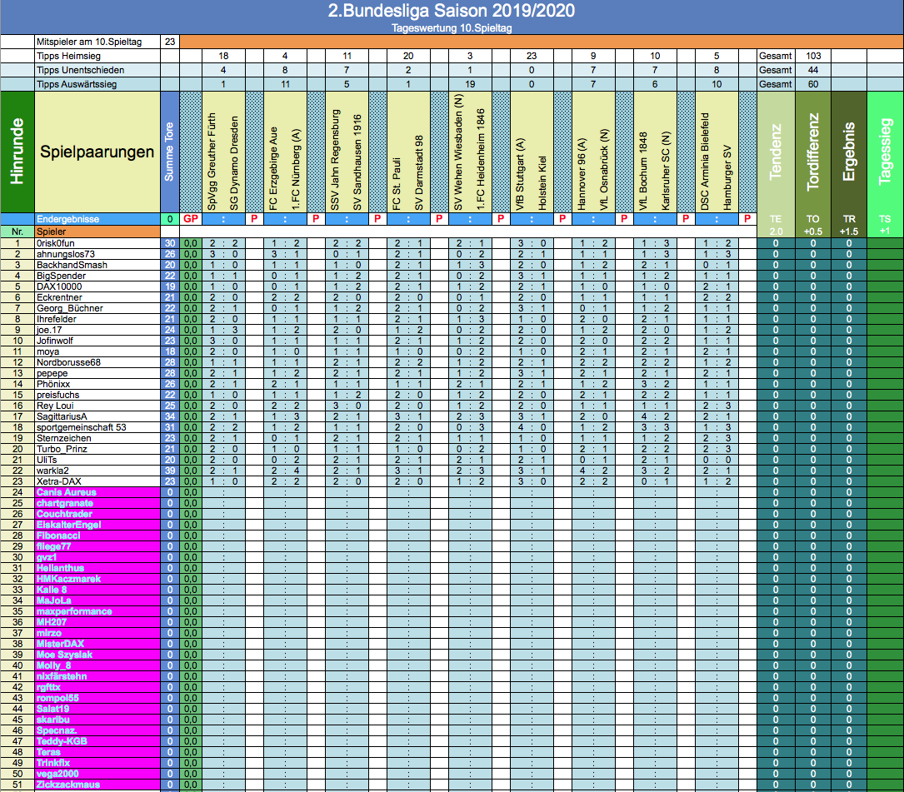
Task: Click the 'DSC Arminia Bielefeld' team header
Action: (705, 162)
